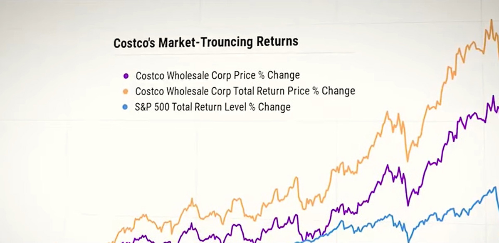The image size is (499, 243).
Task: Click the horizontal divider line under the title
Action: click(234, 53)
